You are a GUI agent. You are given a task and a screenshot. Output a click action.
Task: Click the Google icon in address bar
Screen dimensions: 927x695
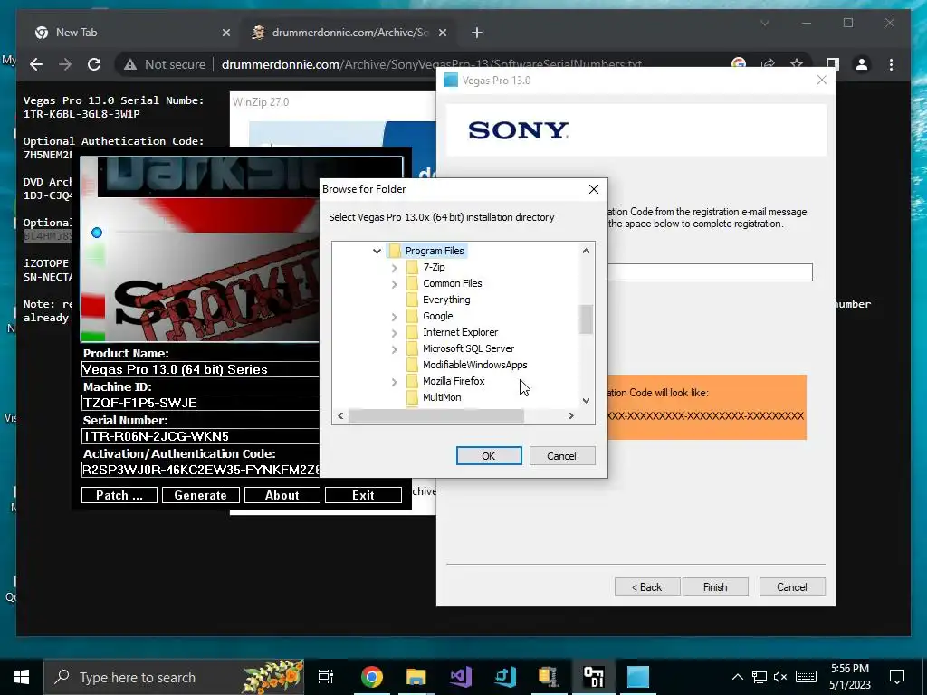(x=739, y=64)
